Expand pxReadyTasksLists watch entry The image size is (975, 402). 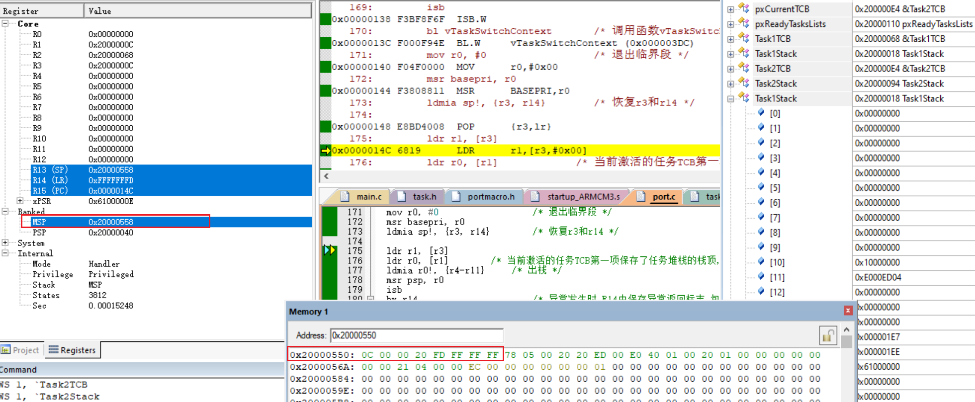[730, 24]
